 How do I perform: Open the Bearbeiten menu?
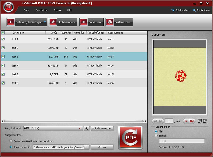click(x=42, y=10)
